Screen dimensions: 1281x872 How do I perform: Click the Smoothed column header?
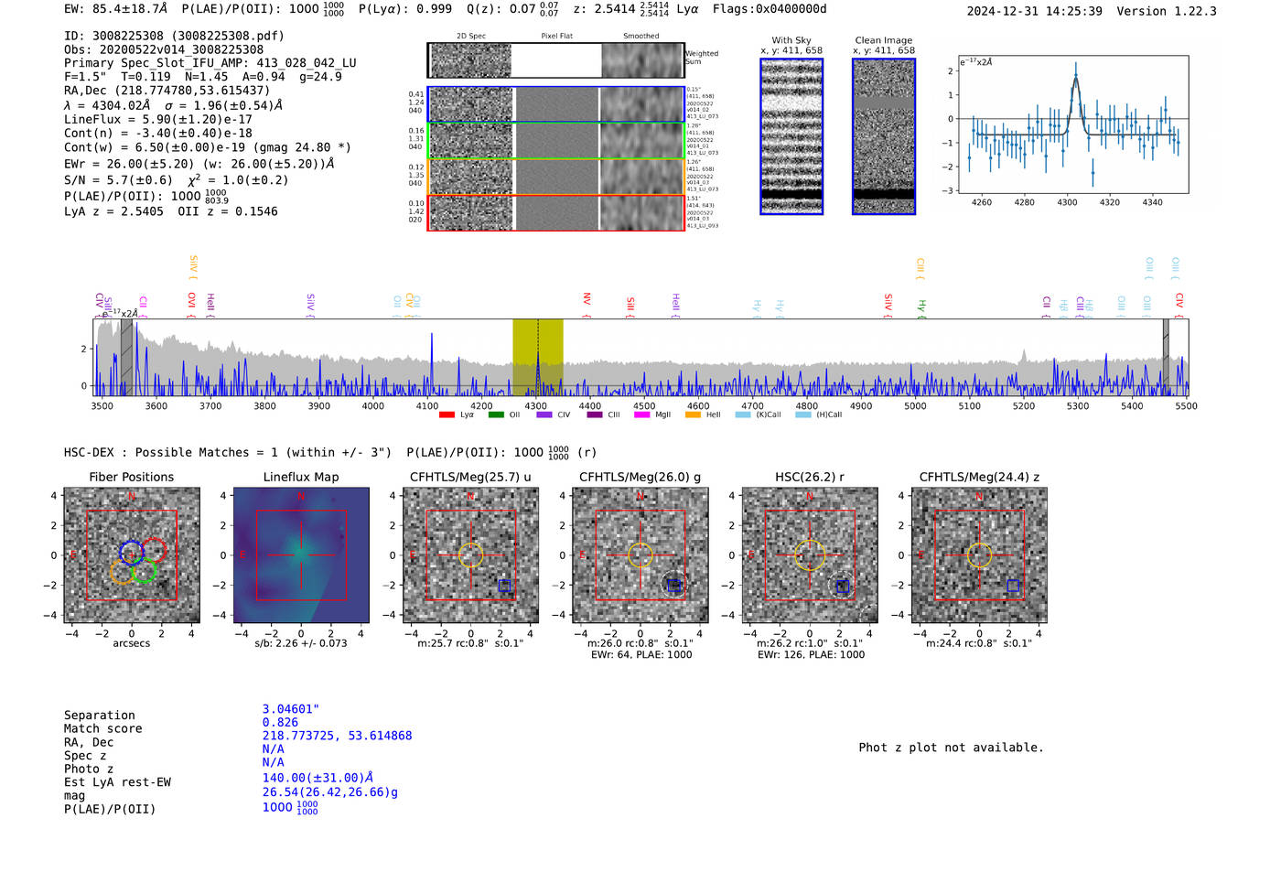tap(640, 36)
